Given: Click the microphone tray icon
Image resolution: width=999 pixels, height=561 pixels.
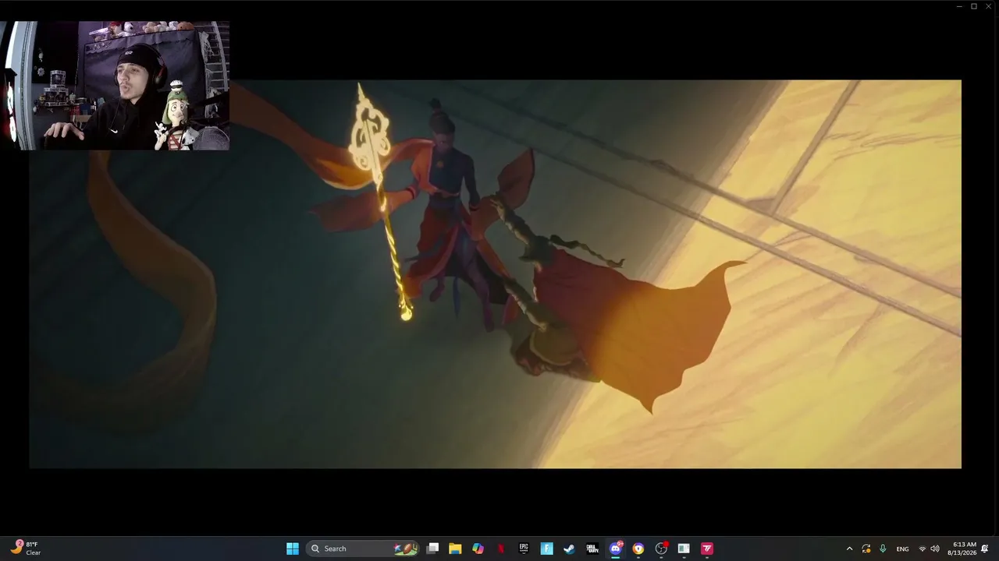Looking at the screenshot, I should click(883, 549).
